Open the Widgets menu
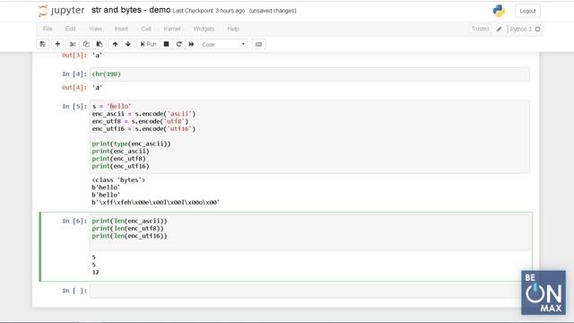 [204, 29]
